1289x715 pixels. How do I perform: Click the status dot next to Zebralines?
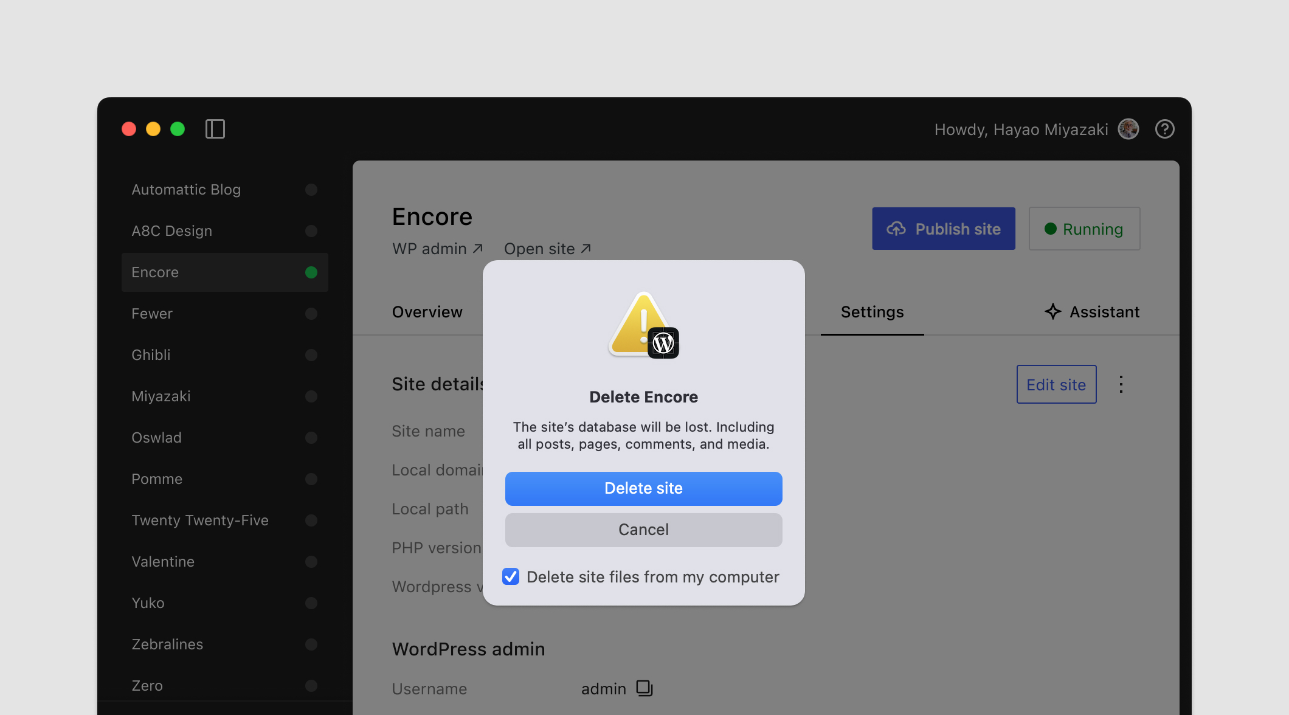311,644
